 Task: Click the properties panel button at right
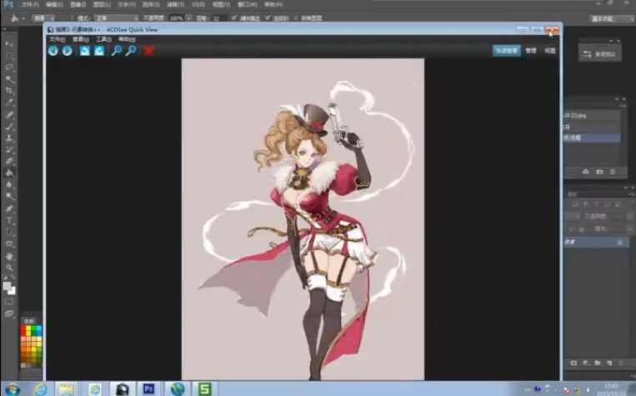599,53
